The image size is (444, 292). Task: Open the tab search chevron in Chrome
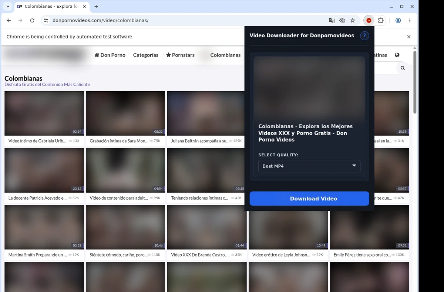click(x=8, y=6)
